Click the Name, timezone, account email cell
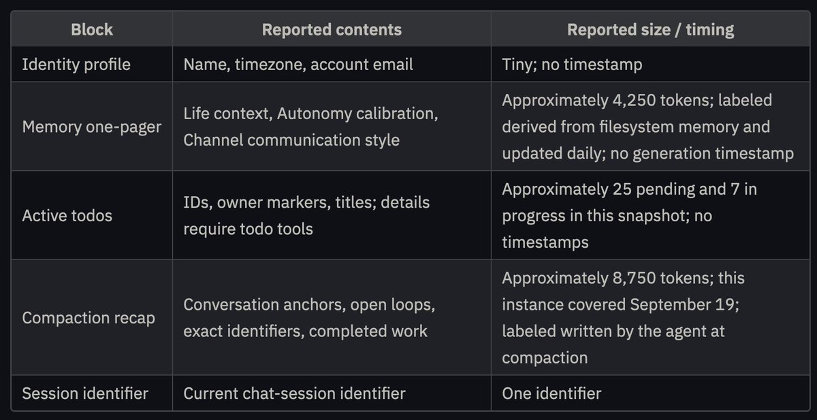This screenshot has width=817, height=420. coord(332,65)
